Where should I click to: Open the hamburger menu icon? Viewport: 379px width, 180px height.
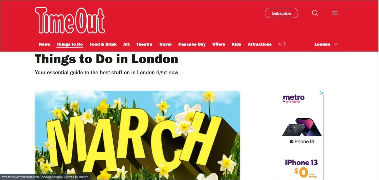point(335,13)
